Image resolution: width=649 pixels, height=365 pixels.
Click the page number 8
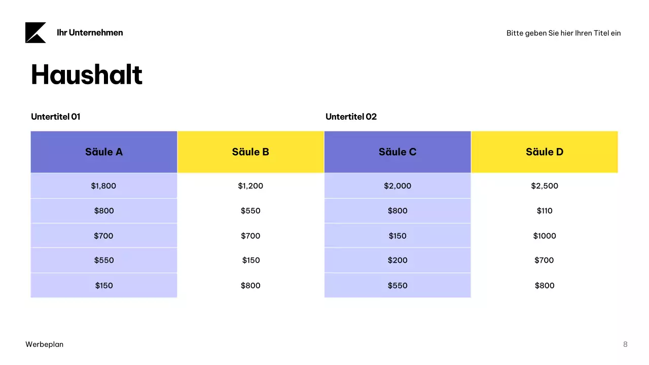625,344
